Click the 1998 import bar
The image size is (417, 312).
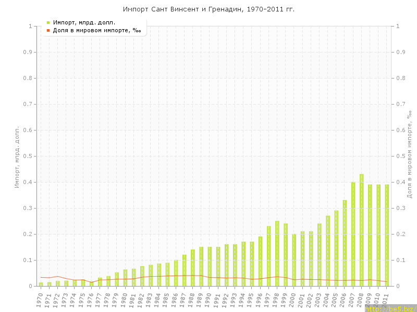click(277, 254)
